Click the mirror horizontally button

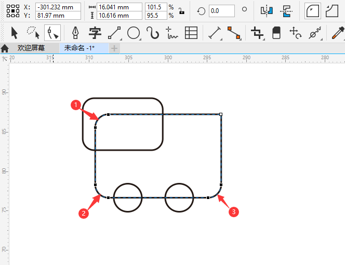pyautogui.click(x=267, y=10)
